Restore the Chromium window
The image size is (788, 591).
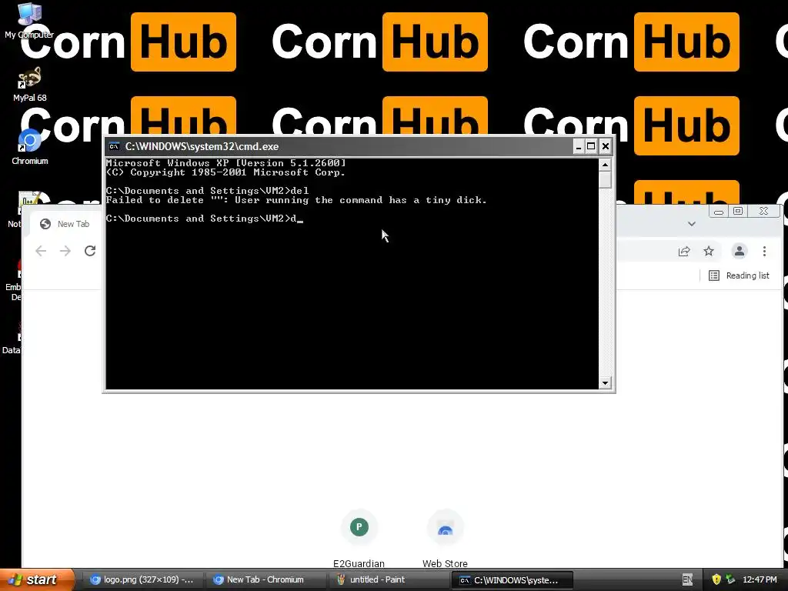pos(738,211)
